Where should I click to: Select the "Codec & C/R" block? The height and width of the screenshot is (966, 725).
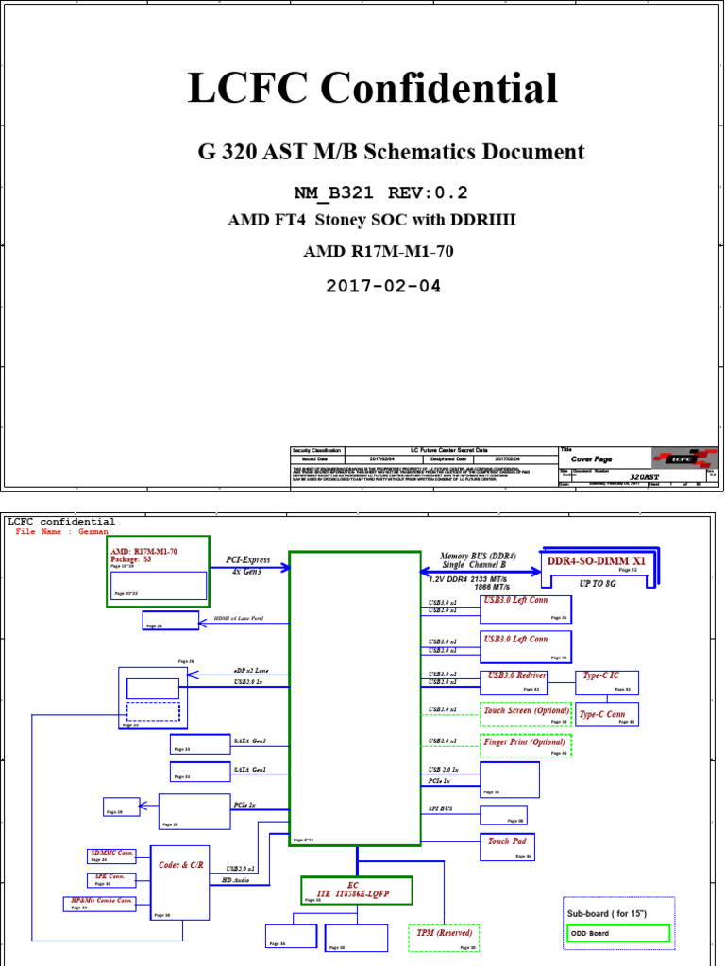[180, 883]
